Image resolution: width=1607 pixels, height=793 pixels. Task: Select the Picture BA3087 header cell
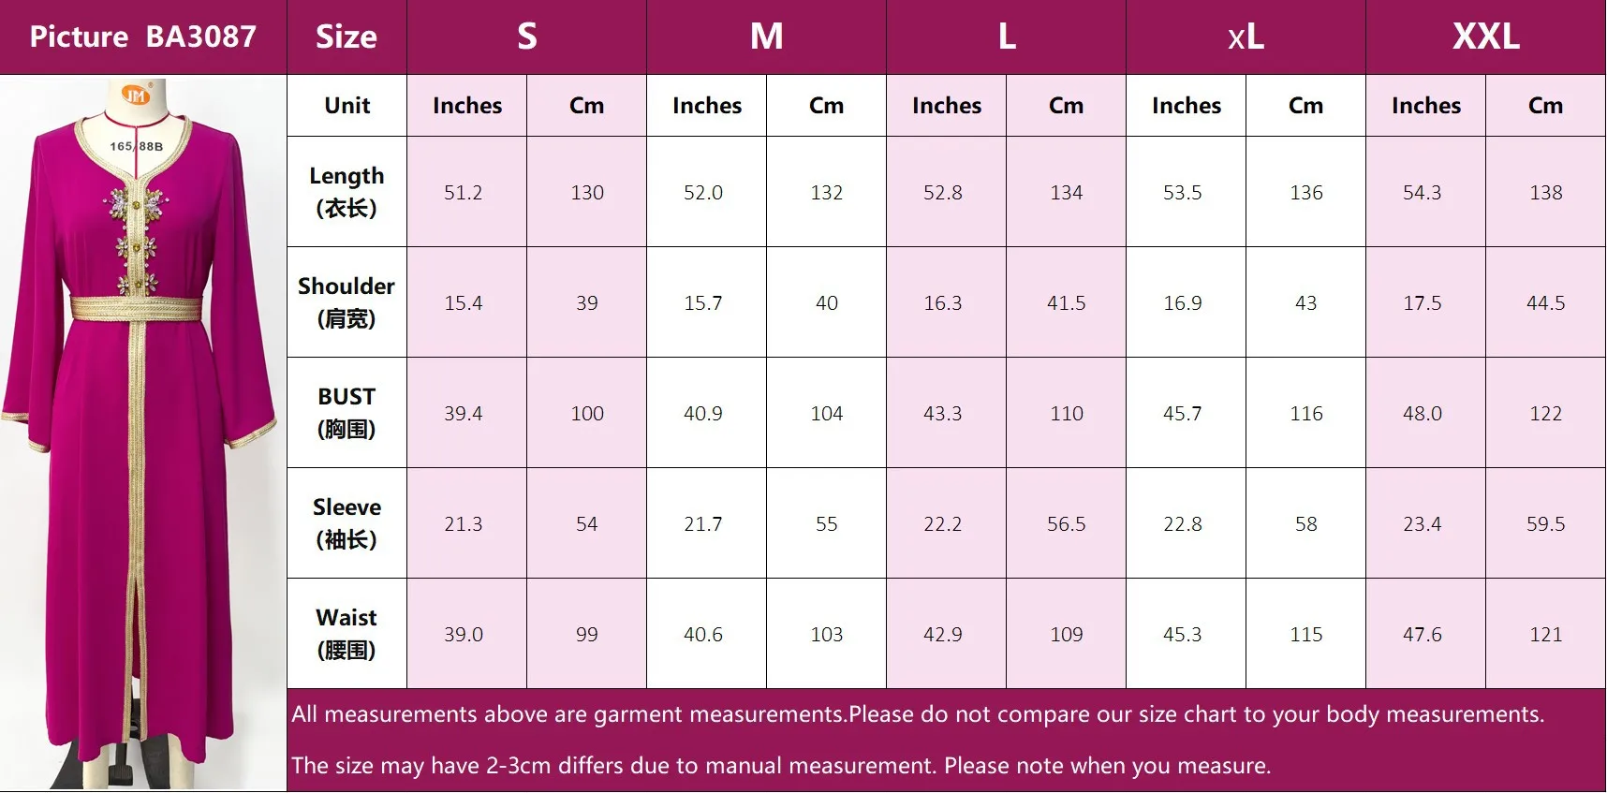[143, 37]
